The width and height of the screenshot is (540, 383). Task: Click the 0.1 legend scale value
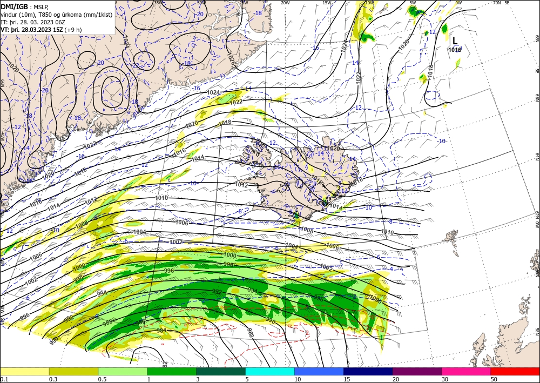click(4, 379)
